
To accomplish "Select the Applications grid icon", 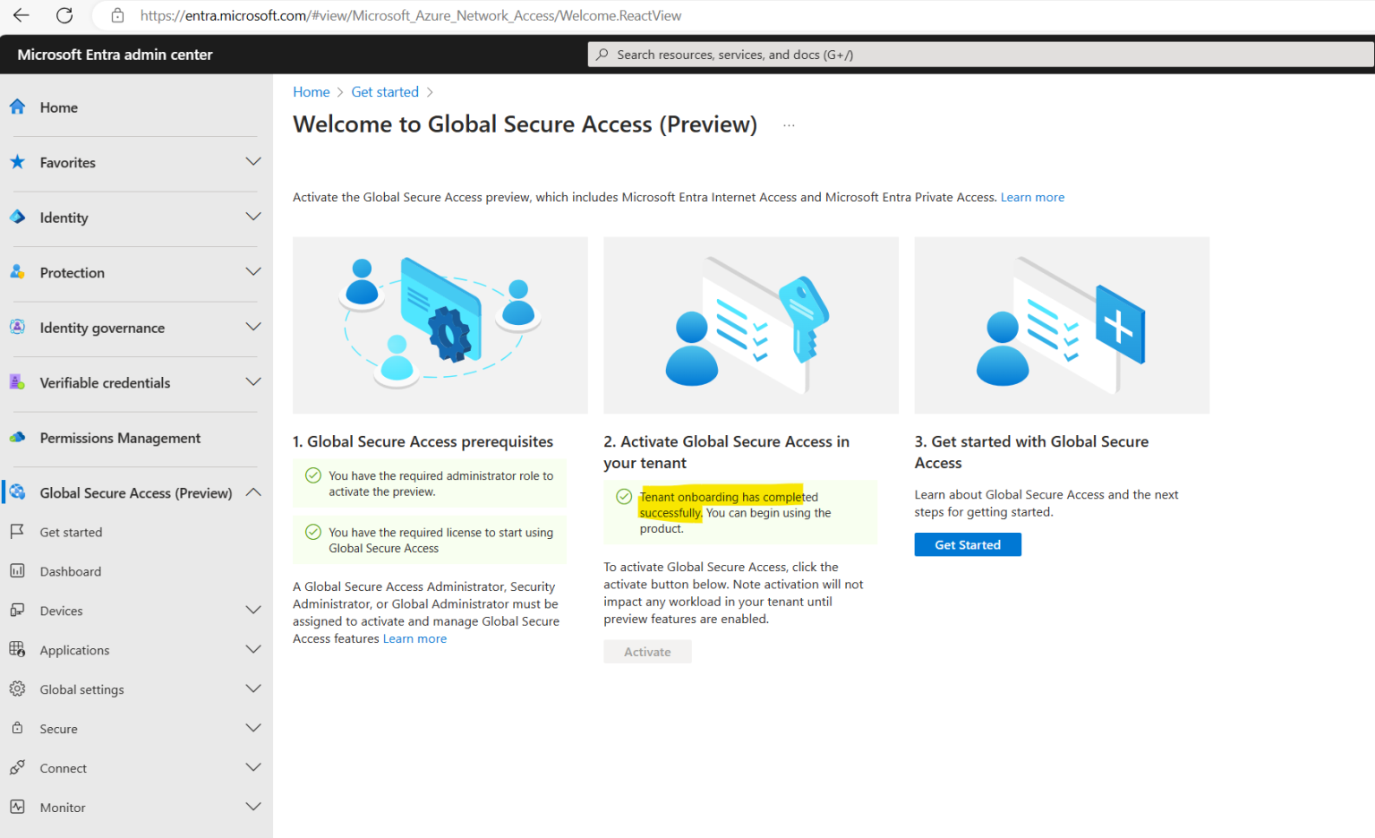I will [x=16, y=649].
